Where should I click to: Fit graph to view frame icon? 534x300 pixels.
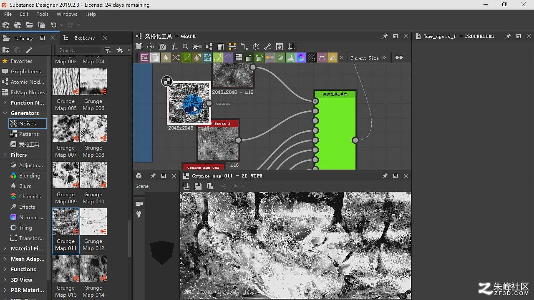point(139,47)
